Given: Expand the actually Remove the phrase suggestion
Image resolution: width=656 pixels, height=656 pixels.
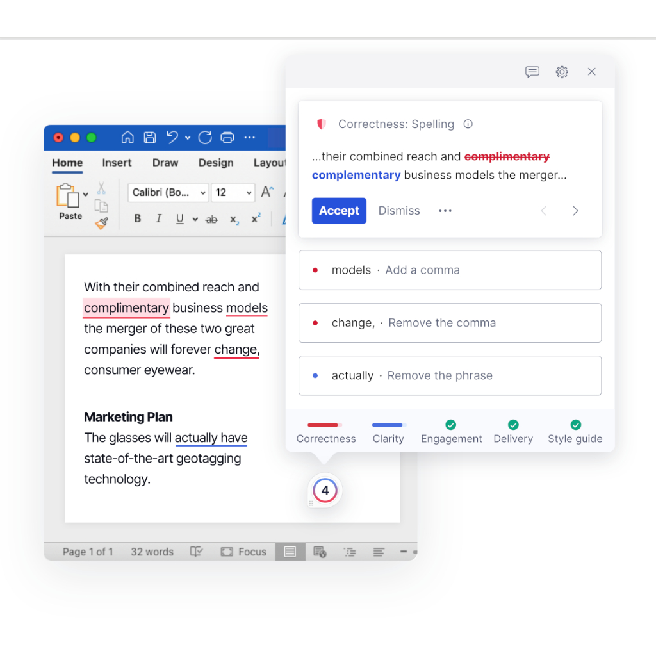Looking at the screenshot, I should click(450, 375).
